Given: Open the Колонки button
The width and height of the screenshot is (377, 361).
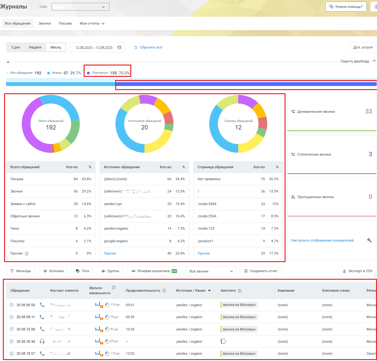Looking at the screenshot, I should click(x=53, y=271).
